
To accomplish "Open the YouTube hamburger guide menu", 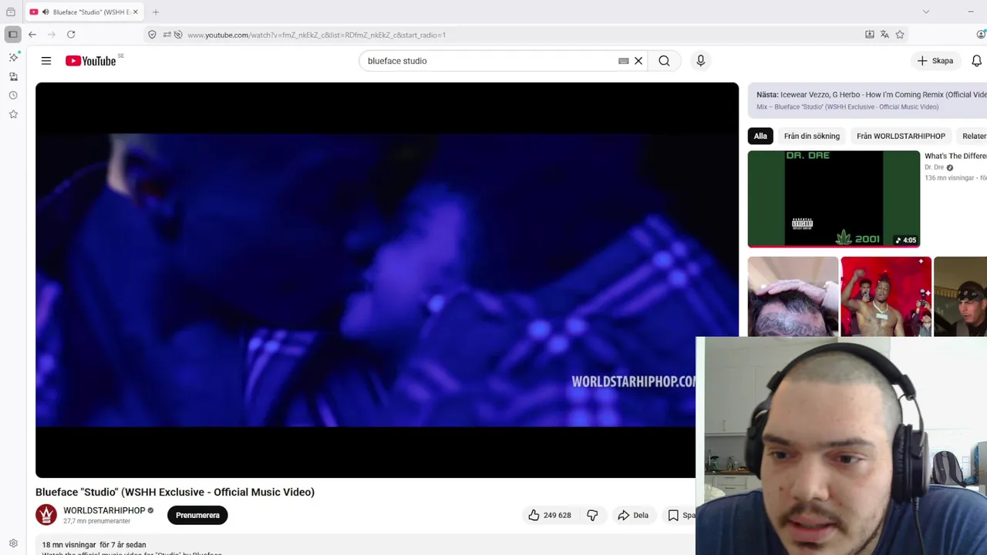I will [46, 61].
